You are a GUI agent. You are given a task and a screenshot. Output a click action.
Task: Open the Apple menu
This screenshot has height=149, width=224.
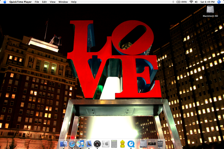tap(4, 2)
